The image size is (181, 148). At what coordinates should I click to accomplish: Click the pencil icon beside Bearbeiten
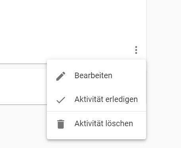coord(61,76)
